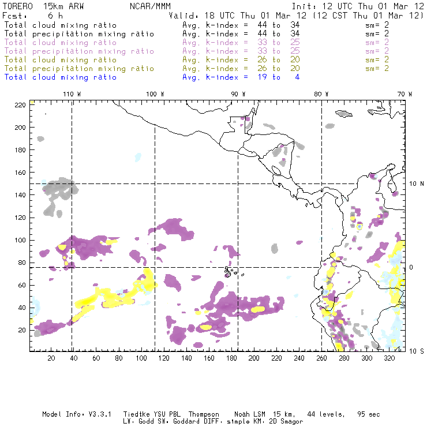Select the "0" equator latitude label

pyautogui.click(x=411, y=267)
